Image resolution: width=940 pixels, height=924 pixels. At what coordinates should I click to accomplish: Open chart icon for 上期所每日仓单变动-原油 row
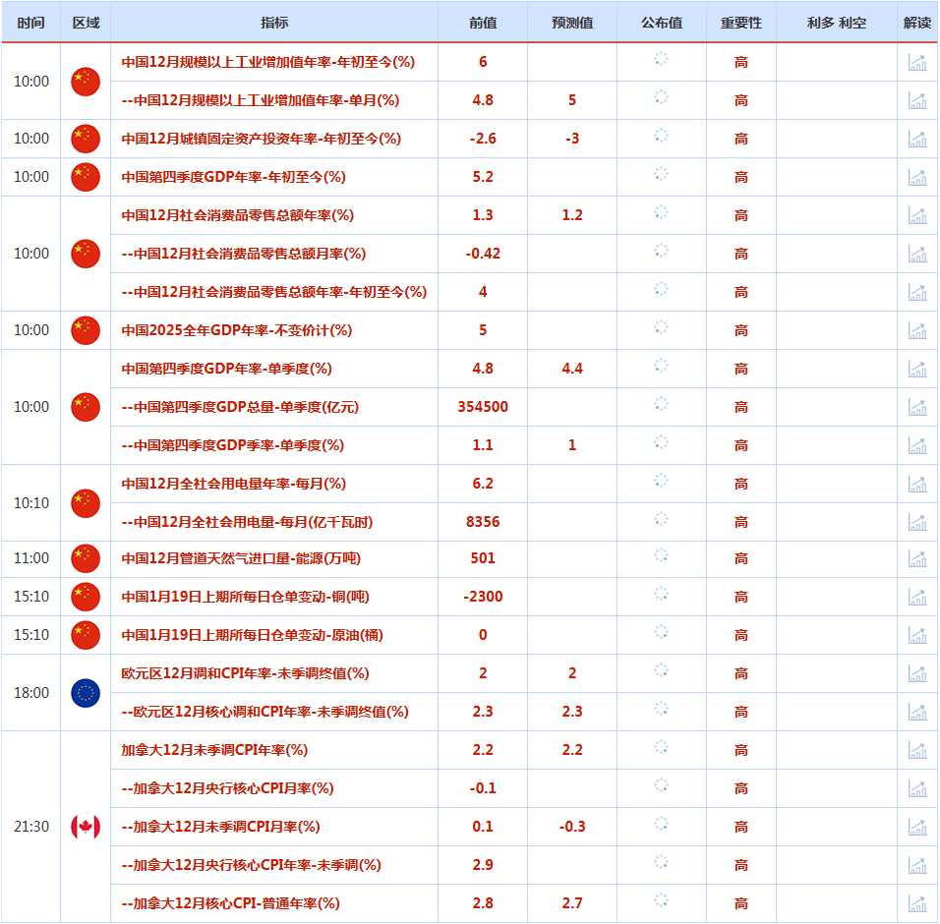[917, 636]
